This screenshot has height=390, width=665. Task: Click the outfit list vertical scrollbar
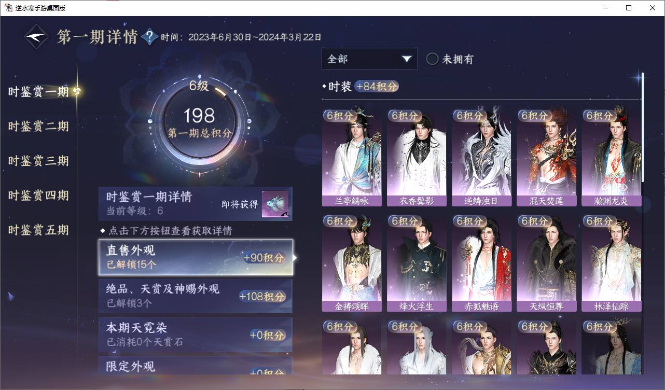643,127
